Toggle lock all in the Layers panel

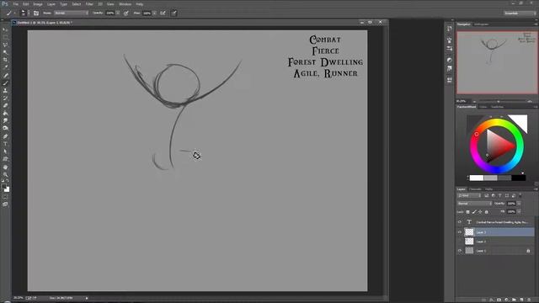click(487, 212)
